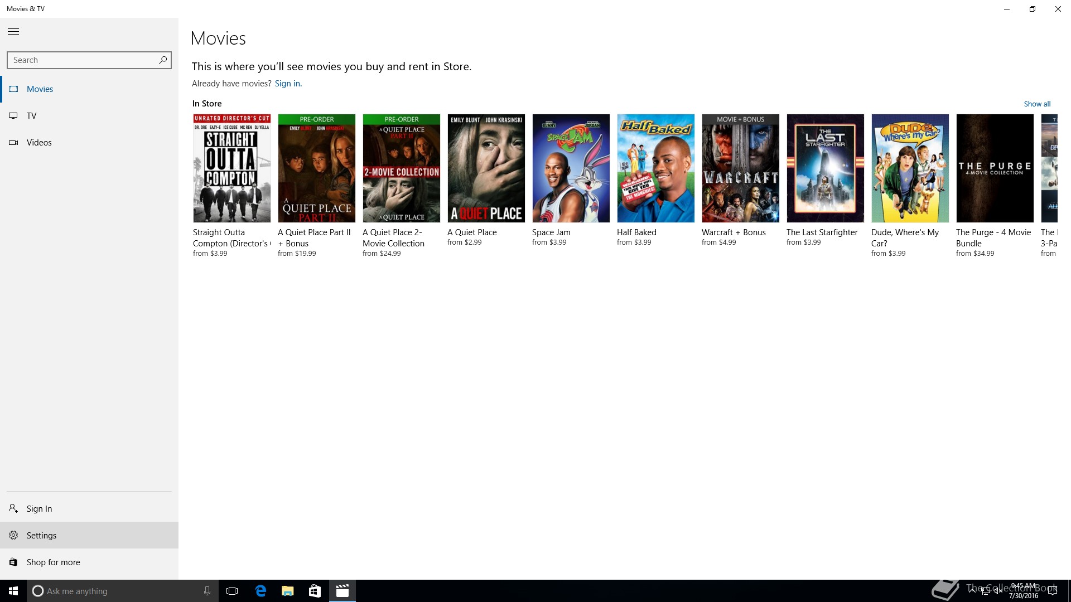
Task: Open Shop for more
Action: 89,562
